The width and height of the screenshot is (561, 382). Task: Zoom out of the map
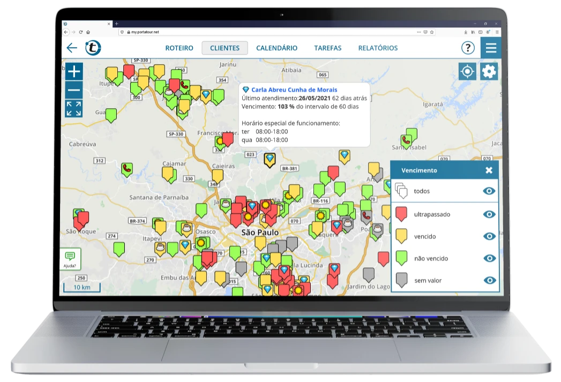click(x=74, y=90)
